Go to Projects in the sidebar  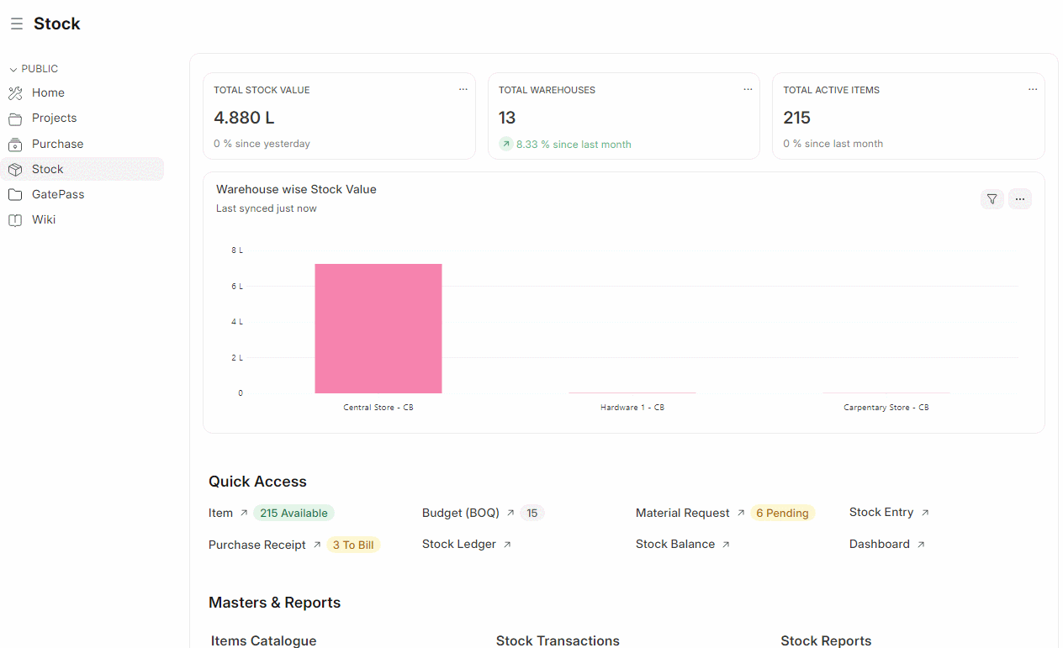54,119
